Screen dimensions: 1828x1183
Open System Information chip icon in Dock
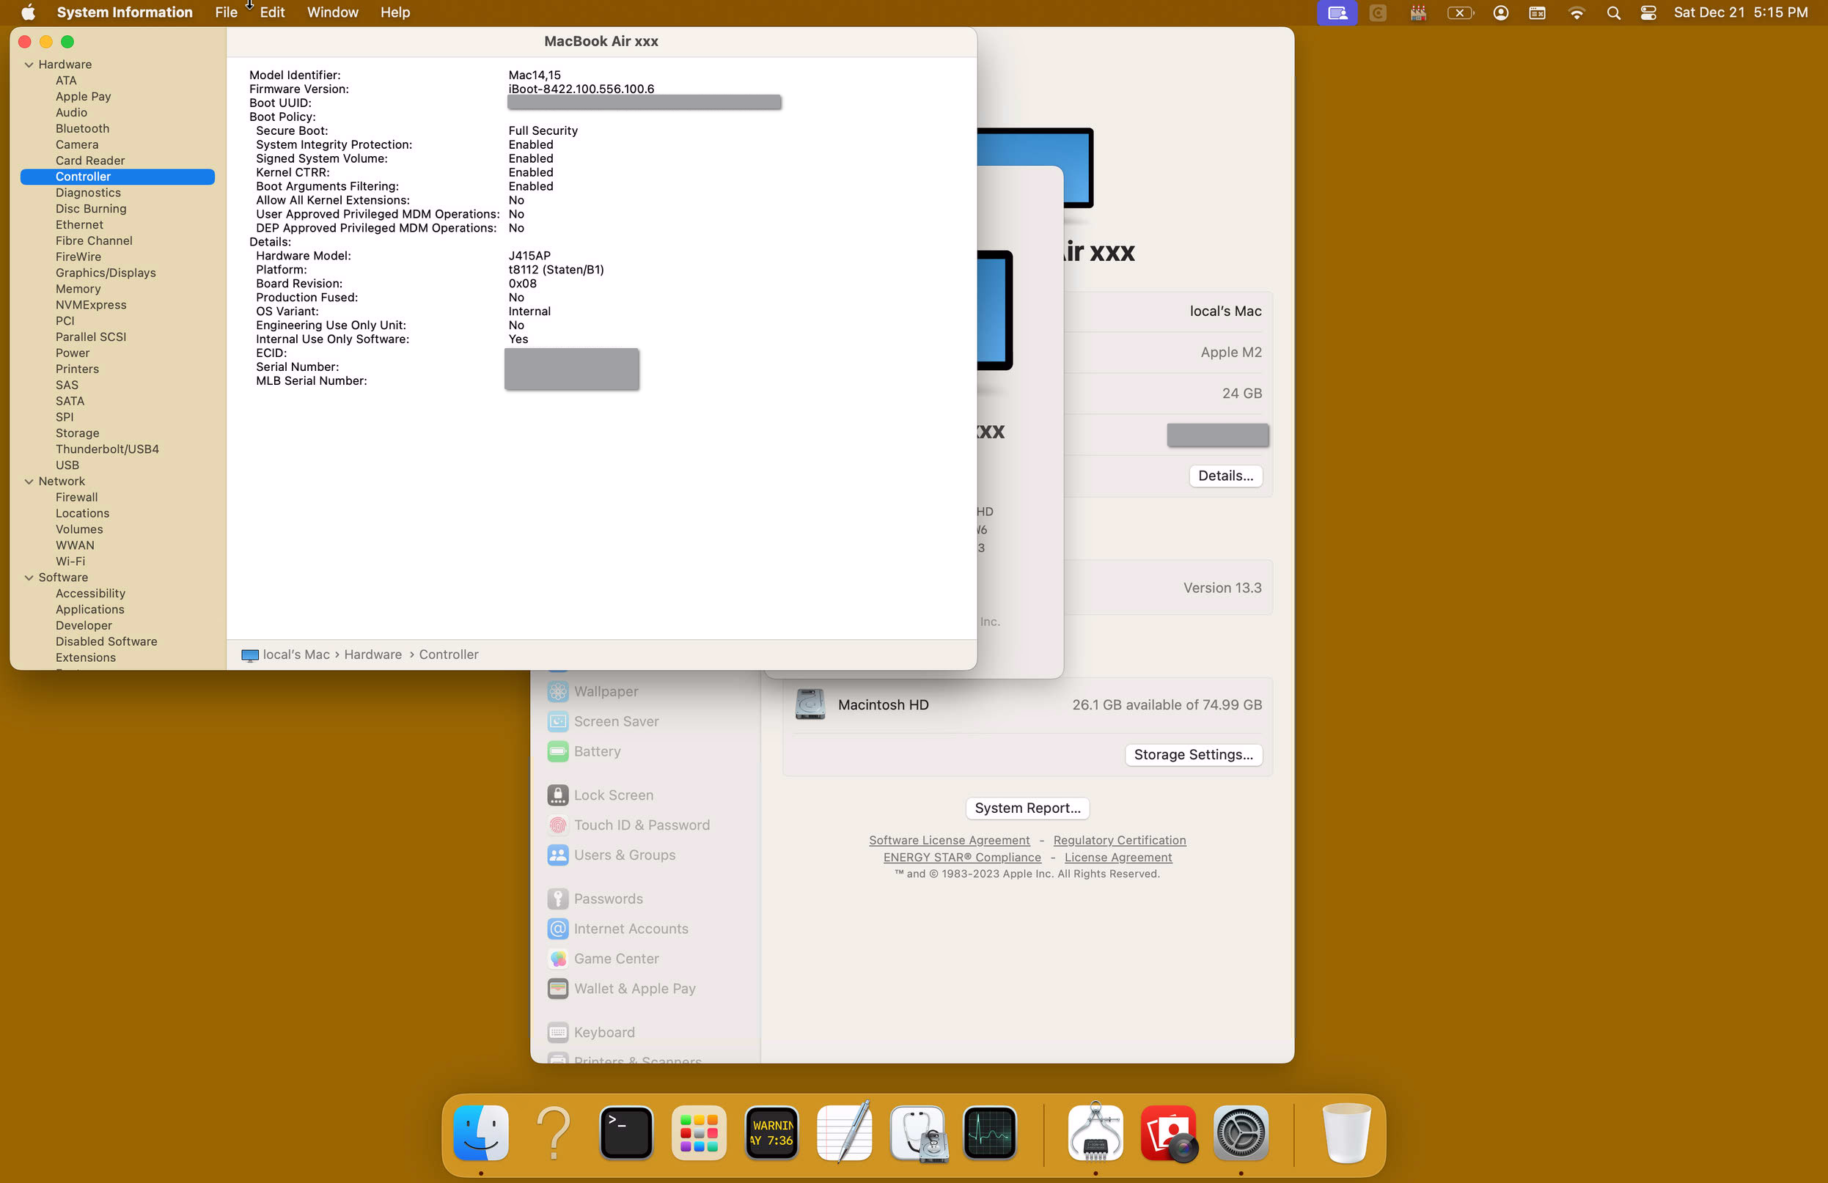pos(1095,1132)
